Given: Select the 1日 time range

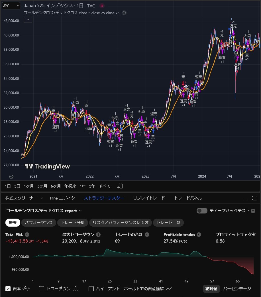Looking at the screenshot, I should click(8, 186).
